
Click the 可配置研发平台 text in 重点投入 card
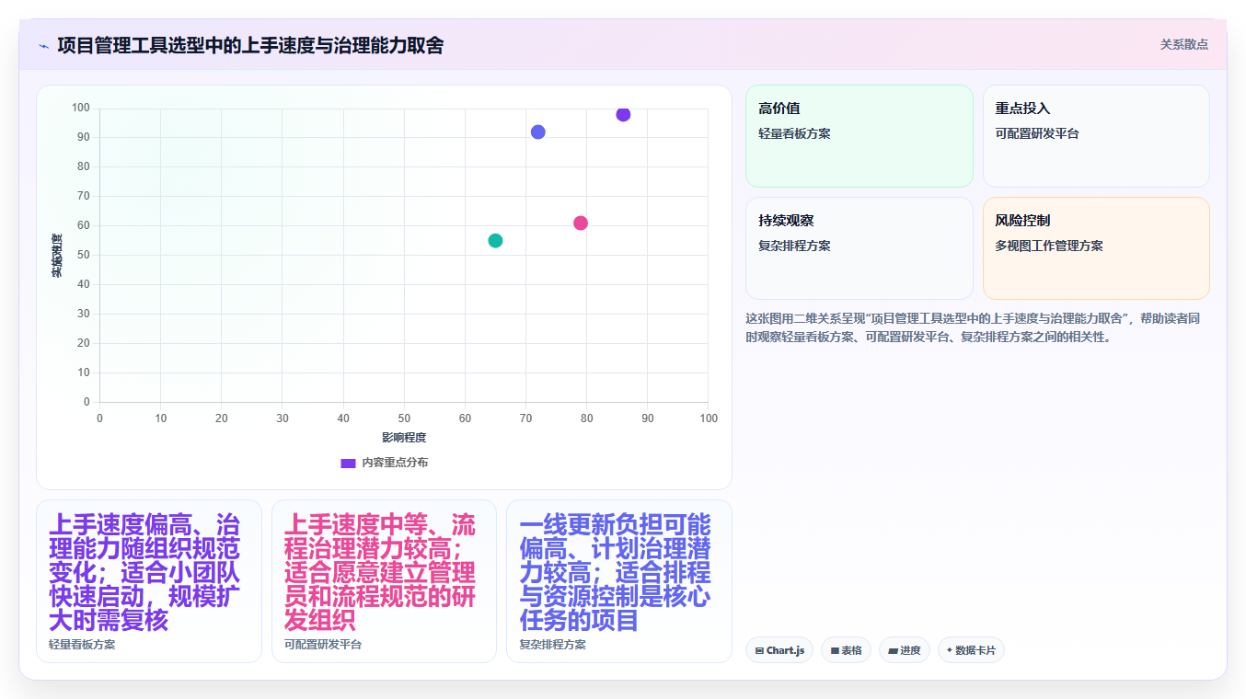1037,133
